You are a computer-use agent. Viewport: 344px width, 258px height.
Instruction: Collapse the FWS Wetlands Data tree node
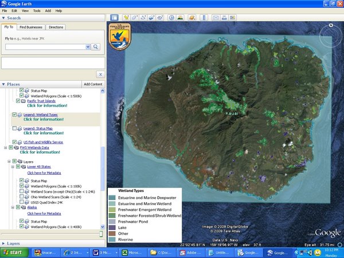click(6, 148)
